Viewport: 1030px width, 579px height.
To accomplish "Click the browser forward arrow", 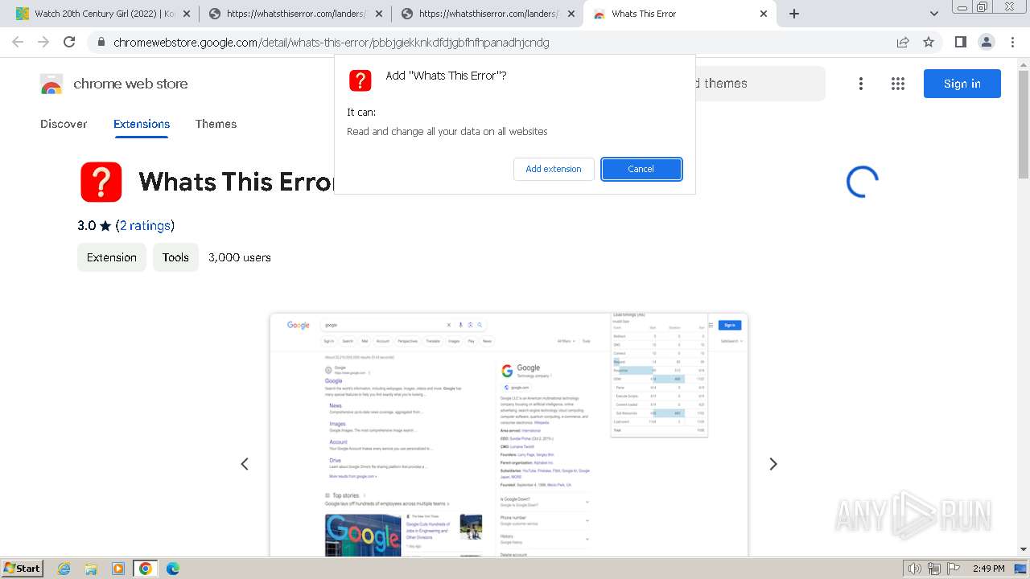I will (43, 42).
